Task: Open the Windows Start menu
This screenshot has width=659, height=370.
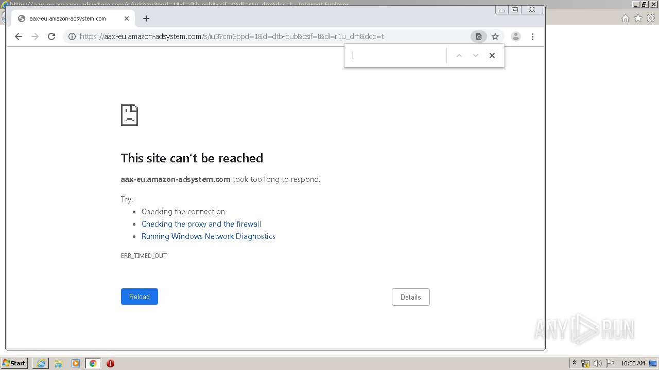Action: pos(14,363)
